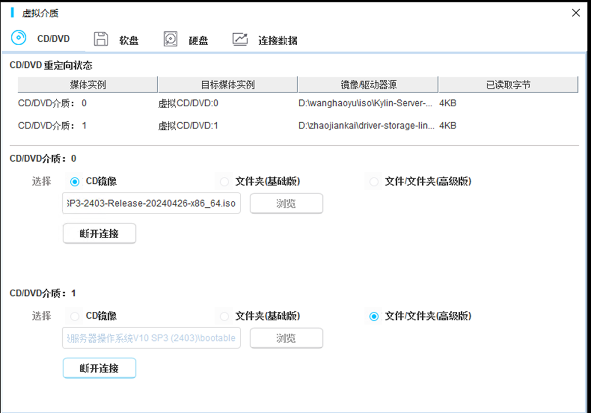Select 文件夹(基础版) for CD/DVD介质 1
The height and width of the screenshot is (413, 591).
pos(224,316)
